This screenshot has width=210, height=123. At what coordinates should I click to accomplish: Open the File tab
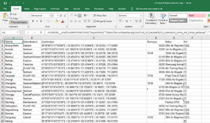coord(5,9)
